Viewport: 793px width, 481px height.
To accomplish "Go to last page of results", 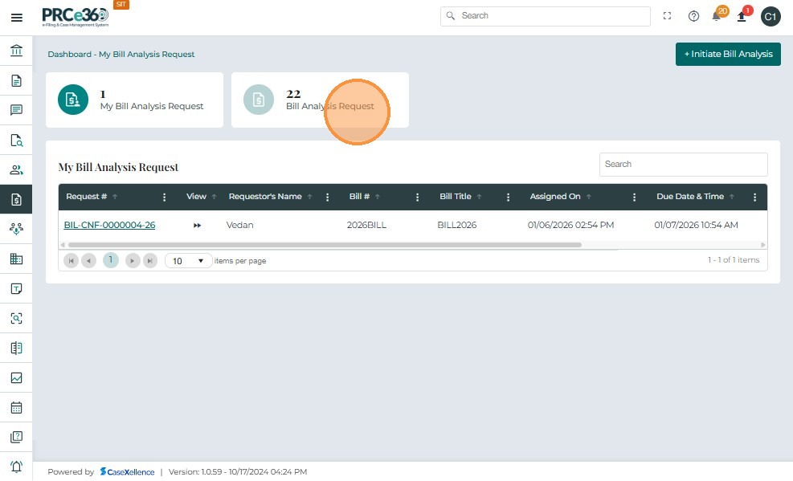I will 149,261.
